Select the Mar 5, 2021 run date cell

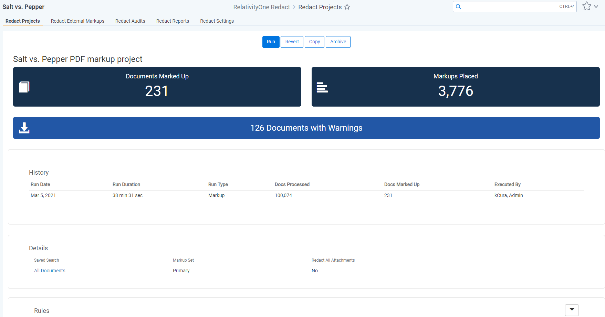click(x=43, y=195)
